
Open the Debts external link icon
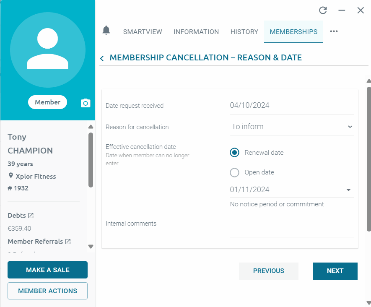point(31,216)
